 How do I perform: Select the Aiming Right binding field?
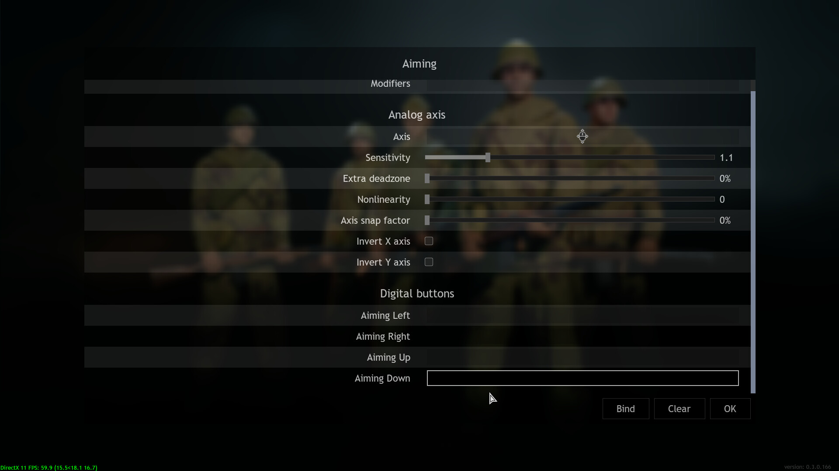[x=582, y=336]
